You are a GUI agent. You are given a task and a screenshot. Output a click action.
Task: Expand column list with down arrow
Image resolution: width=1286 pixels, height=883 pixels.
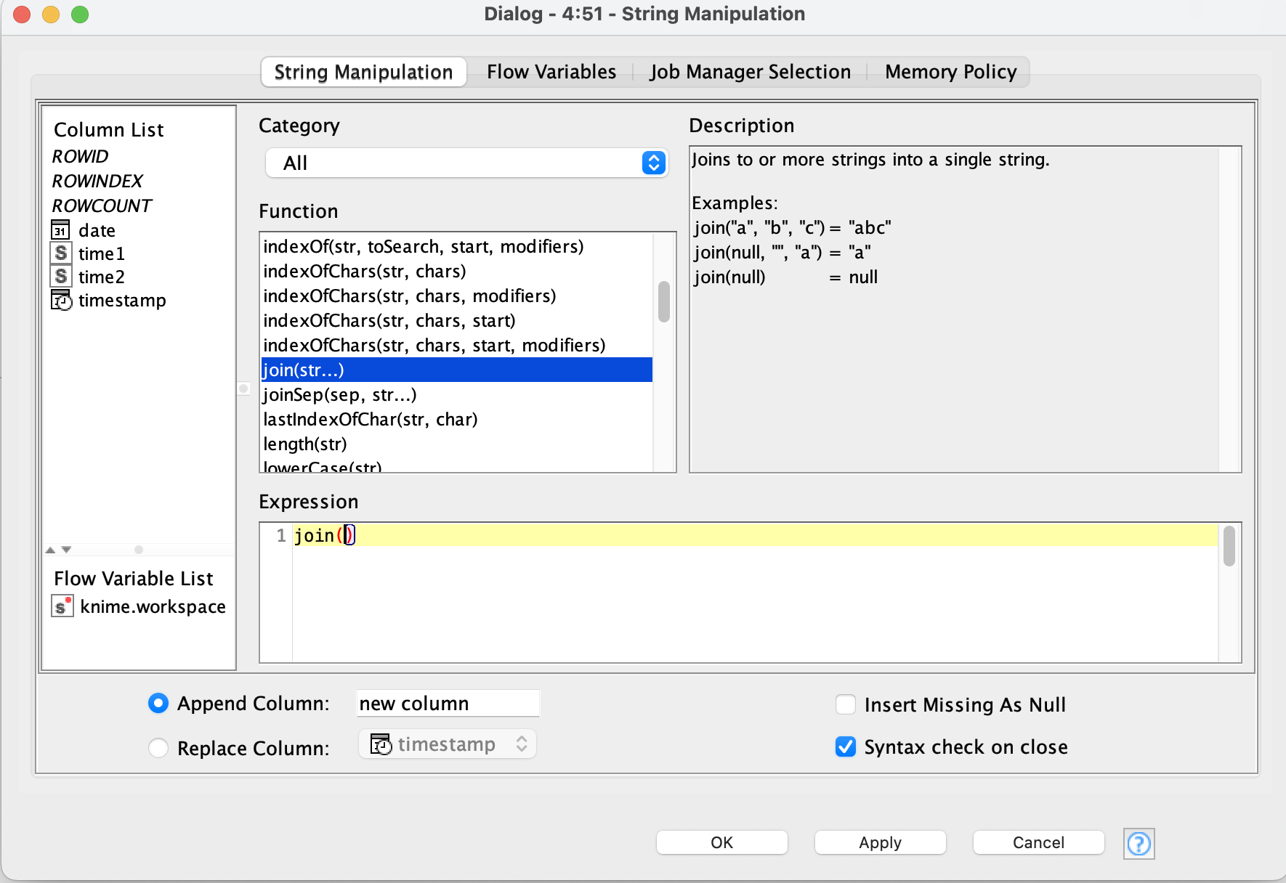[66, 550]
